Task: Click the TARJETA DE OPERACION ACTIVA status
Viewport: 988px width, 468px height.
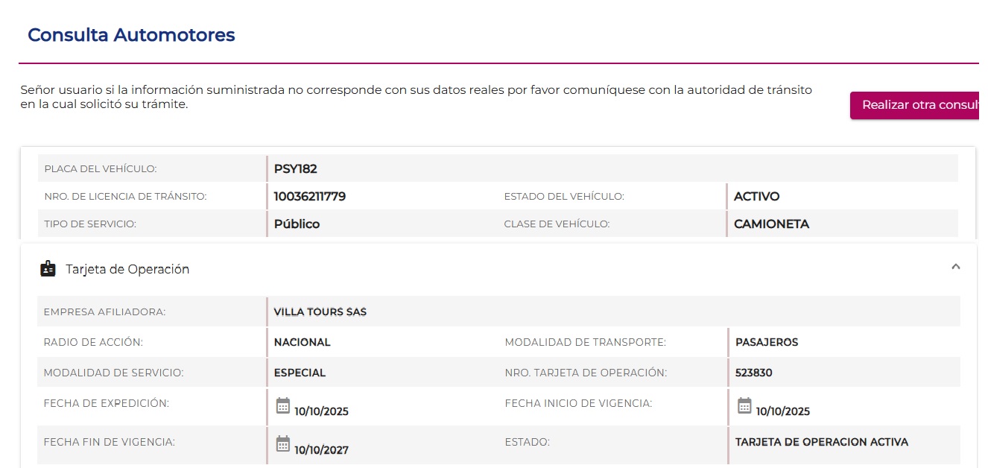Action: (x=821, y=442)
